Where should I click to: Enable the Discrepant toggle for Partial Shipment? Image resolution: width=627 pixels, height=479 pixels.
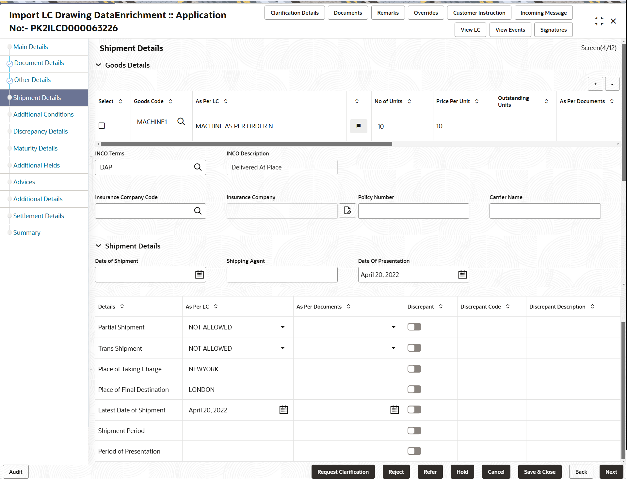click(x=414, y=327)
